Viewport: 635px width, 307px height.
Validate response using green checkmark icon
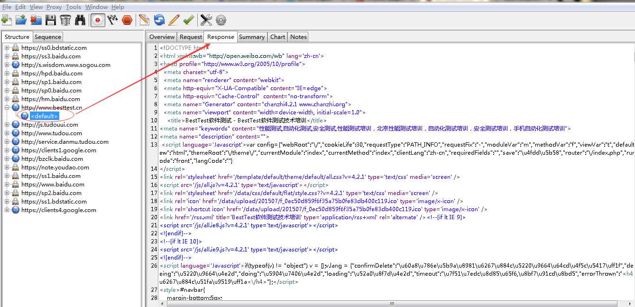coord(189,20)
